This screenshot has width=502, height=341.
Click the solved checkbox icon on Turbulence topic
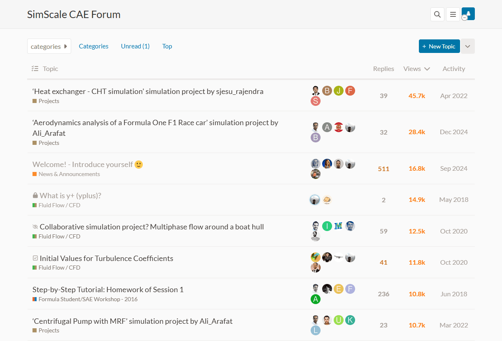click(35, 259)
